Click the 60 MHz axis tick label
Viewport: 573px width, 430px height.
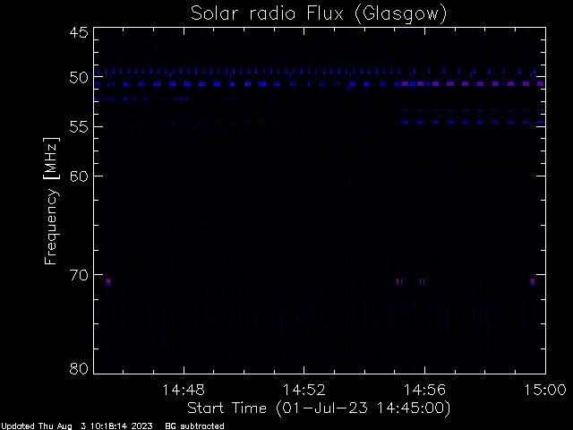(x=79, y=176)
